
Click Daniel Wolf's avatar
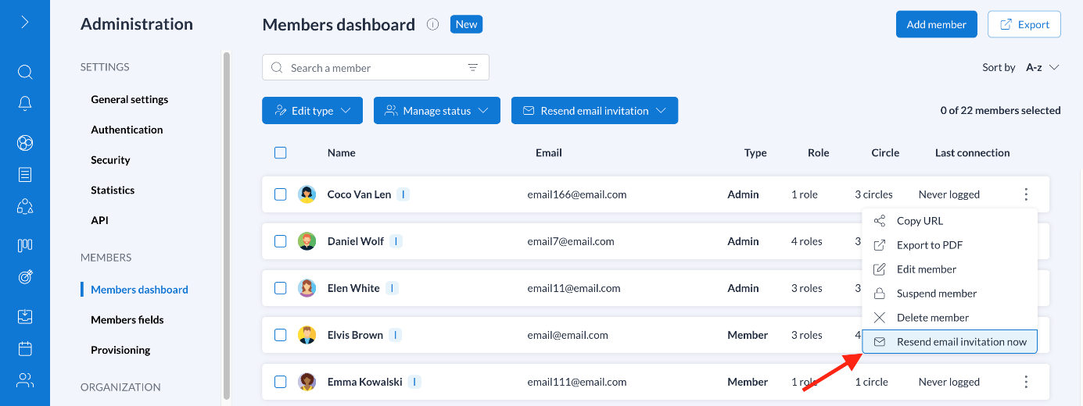click(307, 241)
